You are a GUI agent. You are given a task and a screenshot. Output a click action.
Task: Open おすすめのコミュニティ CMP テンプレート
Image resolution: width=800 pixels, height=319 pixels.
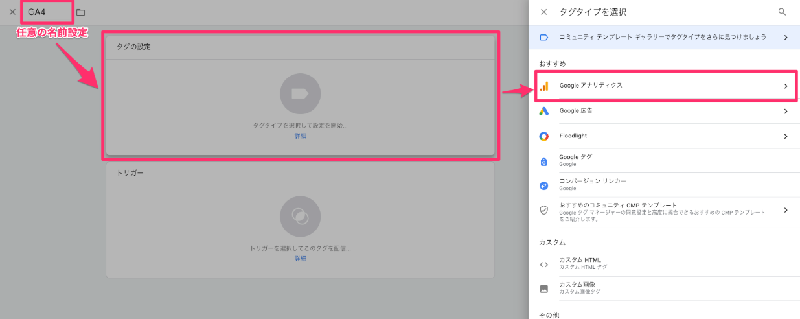664,211
